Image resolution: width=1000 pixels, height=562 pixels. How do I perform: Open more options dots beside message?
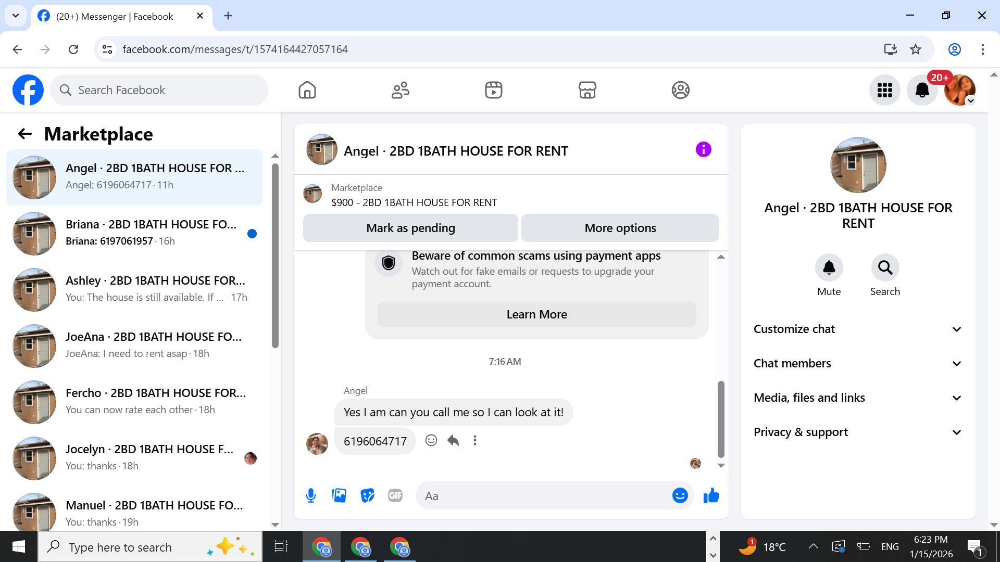click(x=474, y=440)
